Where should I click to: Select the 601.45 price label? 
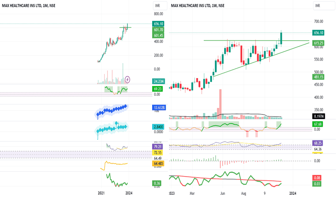click(158, 36)
